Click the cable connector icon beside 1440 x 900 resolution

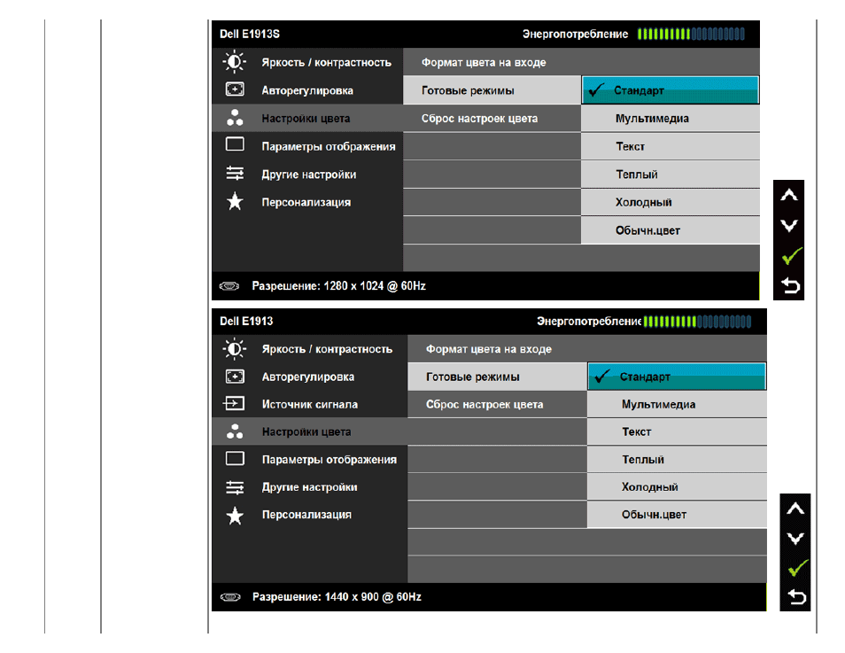230,597
